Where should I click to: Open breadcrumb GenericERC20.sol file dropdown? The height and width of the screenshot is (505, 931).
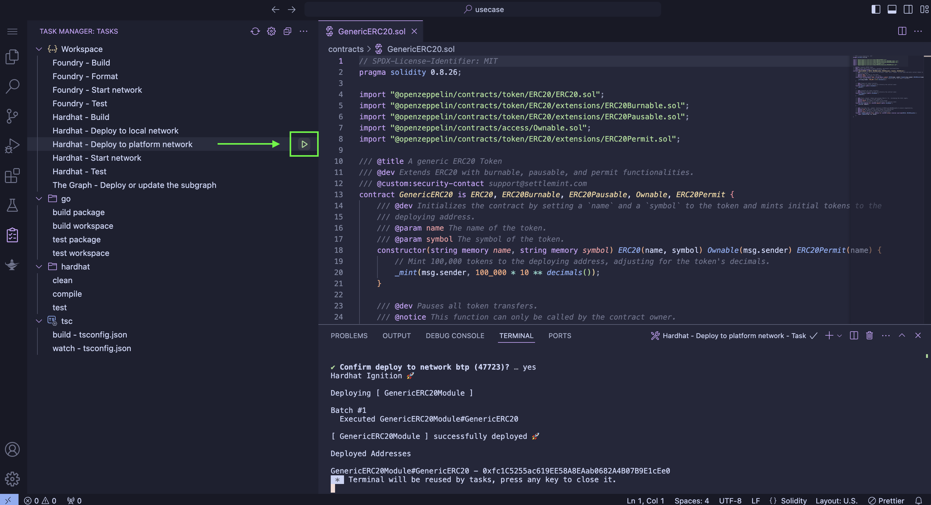coord(421,49)
